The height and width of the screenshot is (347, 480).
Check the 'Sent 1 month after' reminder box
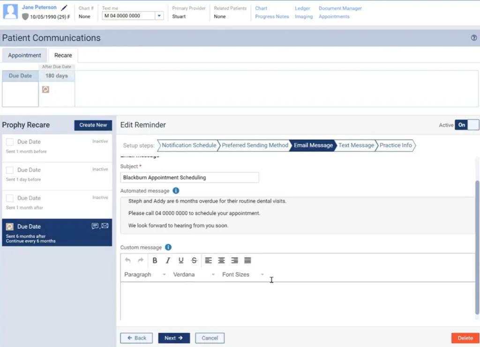click(10, 198)
